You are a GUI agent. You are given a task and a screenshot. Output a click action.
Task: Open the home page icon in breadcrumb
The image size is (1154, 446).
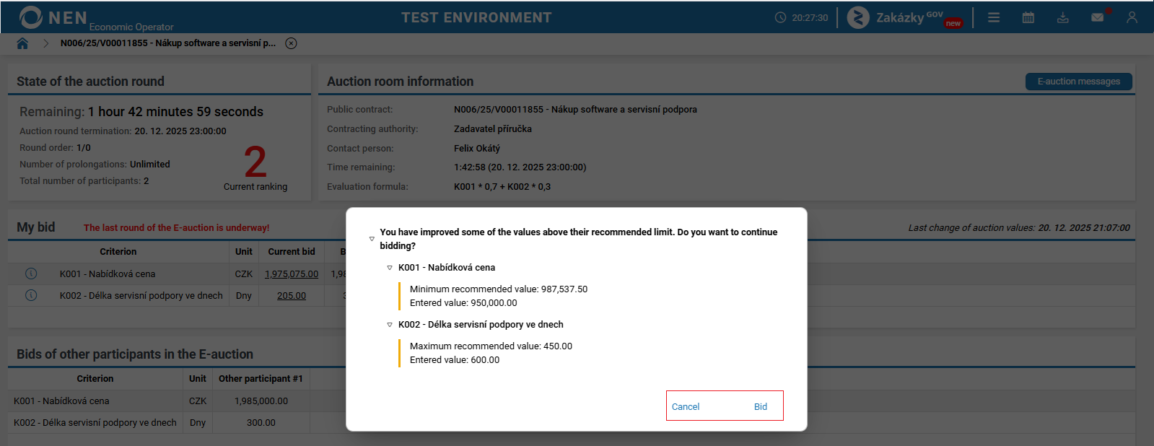(x=22, y=43)
